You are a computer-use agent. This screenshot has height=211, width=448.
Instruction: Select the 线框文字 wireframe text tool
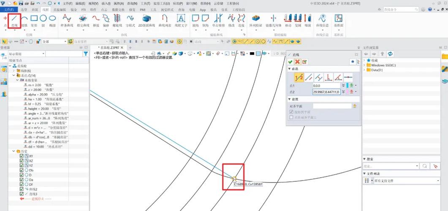181,21
